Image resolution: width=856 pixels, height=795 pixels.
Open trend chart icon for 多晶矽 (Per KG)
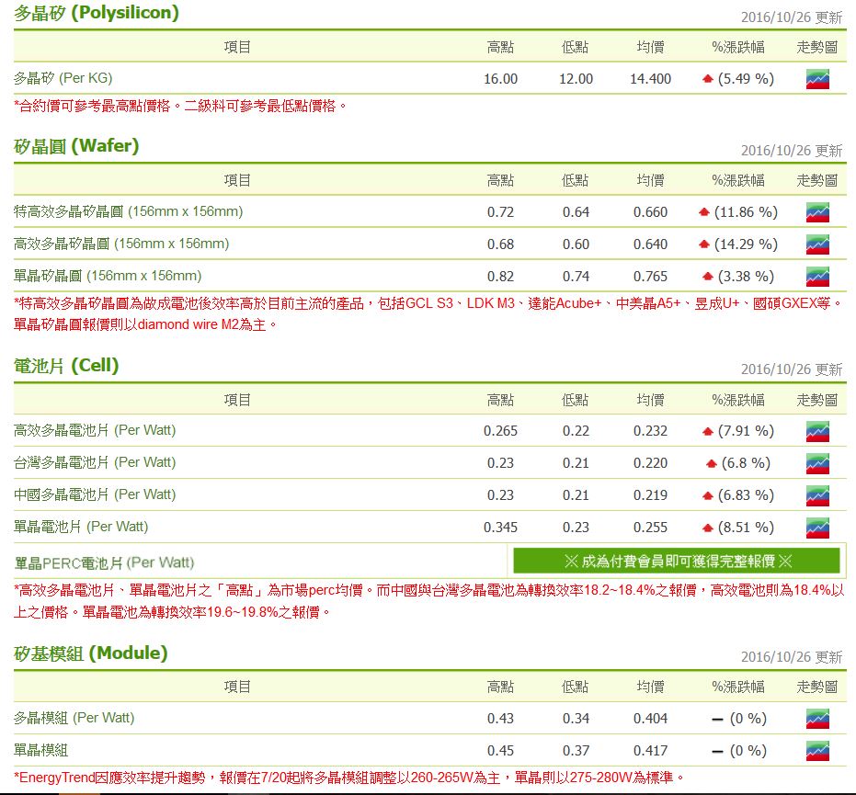point(817,79)
